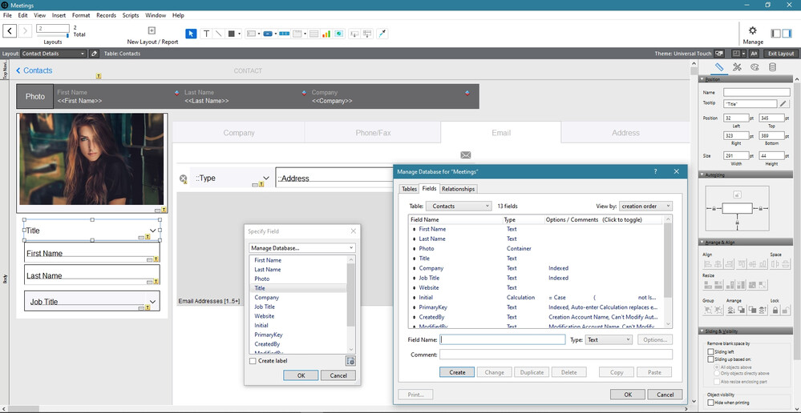The width and height of the screenshot is (801, 413).
Task: Select the Text tool in the toolbar
Action: point(206,34)
